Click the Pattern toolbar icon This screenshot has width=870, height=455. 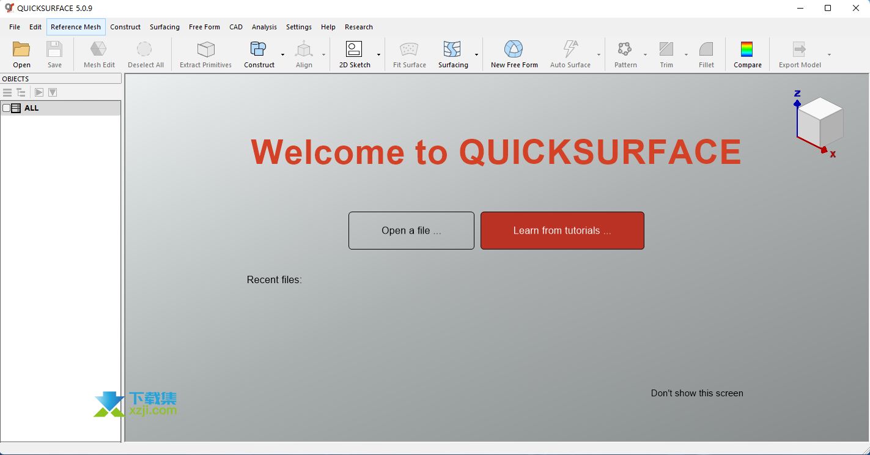(x=625, y=50)
